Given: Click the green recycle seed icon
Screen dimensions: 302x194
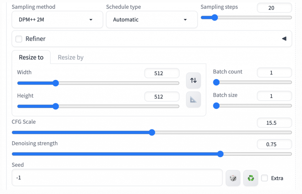Looking at the screenshot, I should pyautogui.click(x=251, y=178).
